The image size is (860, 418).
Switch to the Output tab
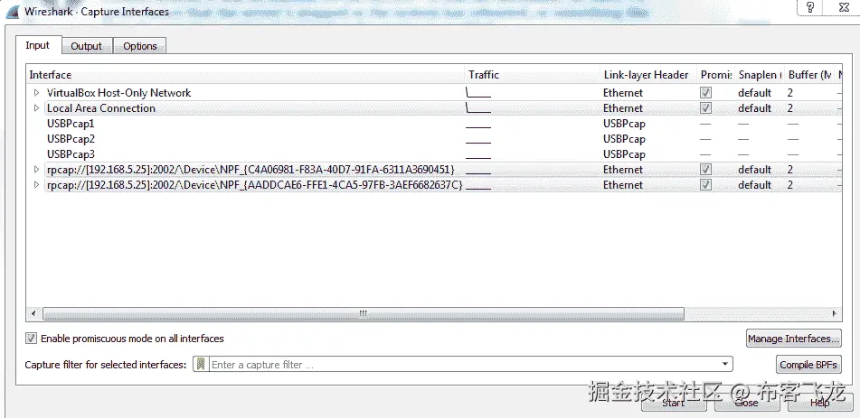tap(87, 46)
